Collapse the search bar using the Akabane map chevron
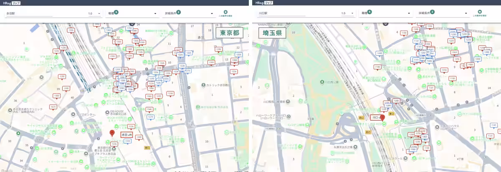This screenshot has height=172, width=501. click(x=132, y=24)
